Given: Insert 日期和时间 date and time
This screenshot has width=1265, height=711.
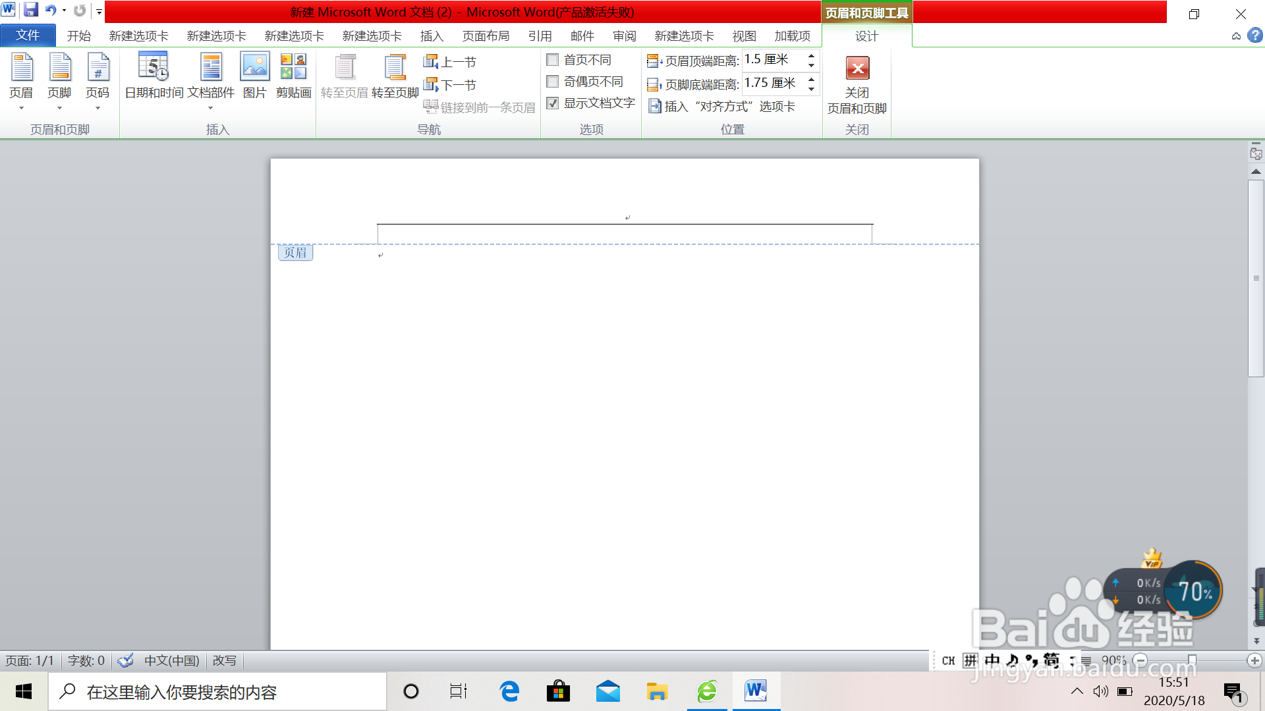Looking at the screenshot, I should click(154, 76).
